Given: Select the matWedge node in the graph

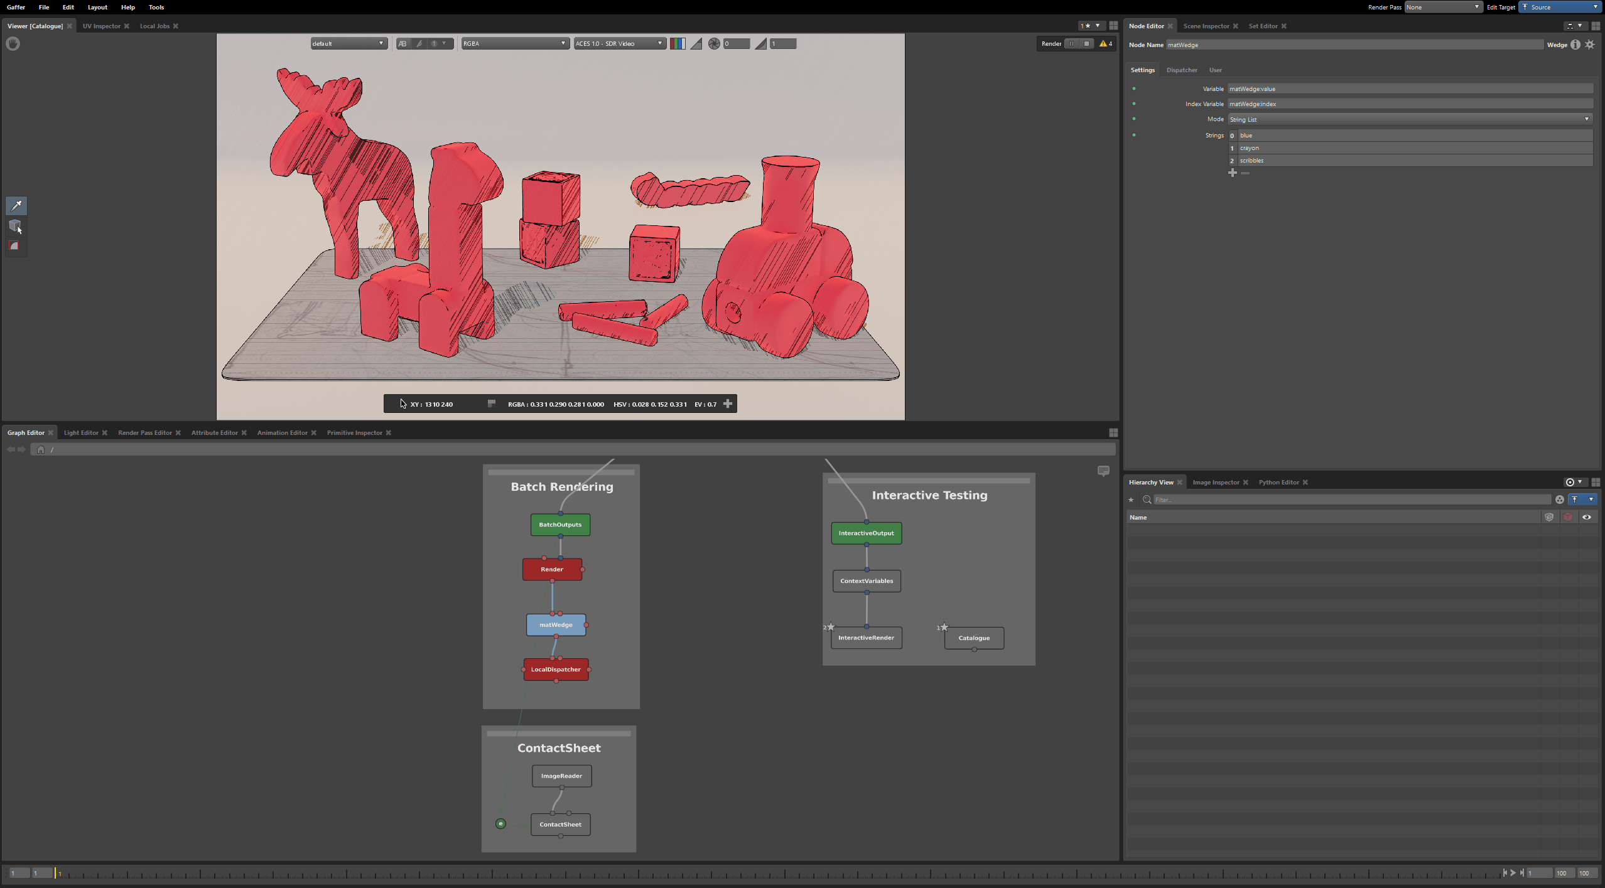Looking at the screenshot, I should [556, 625].
